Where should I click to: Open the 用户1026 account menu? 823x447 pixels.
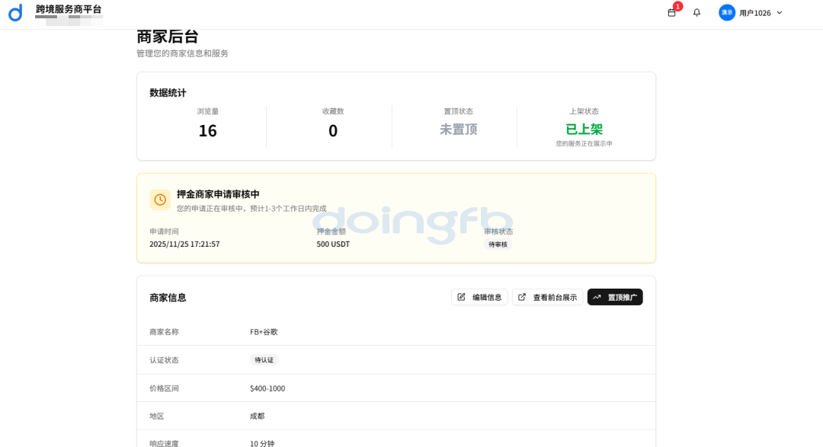click(754, 13)
